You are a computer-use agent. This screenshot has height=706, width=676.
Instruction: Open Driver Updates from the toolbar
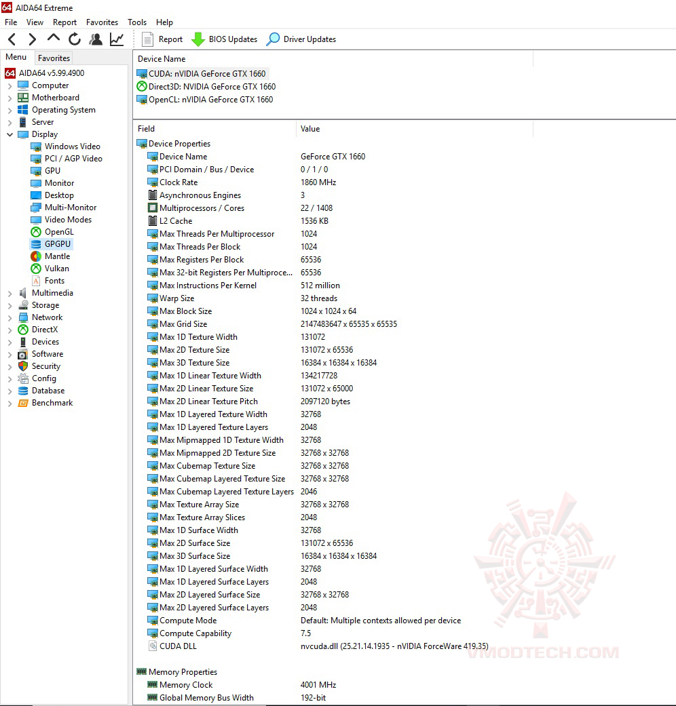(x=301, y=39)
